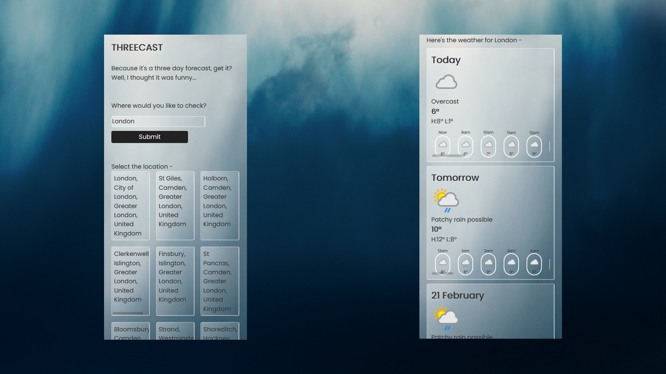Click tomorrow's Patchy rain possible text
Image resolution: width=666 pixels, height=374 pixels.
462,220
